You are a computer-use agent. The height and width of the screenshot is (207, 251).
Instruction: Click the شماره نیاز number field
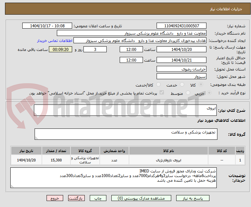pos(182,26)
